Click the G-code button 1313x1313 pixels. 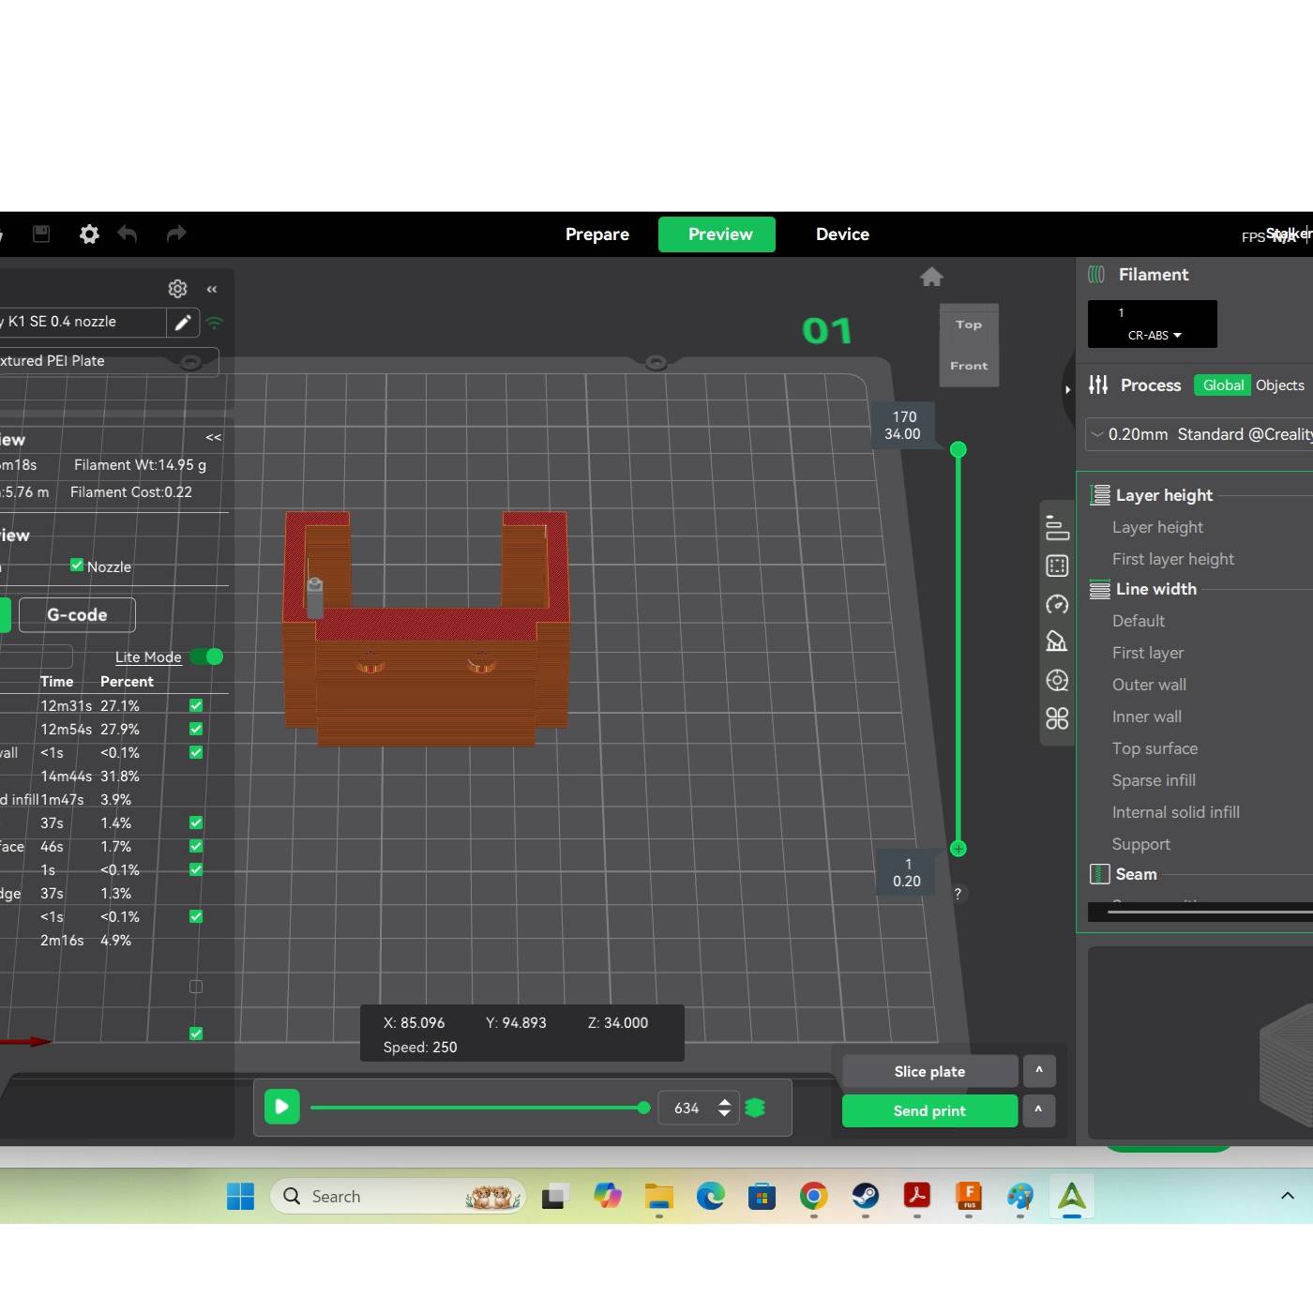pos(77,615)
